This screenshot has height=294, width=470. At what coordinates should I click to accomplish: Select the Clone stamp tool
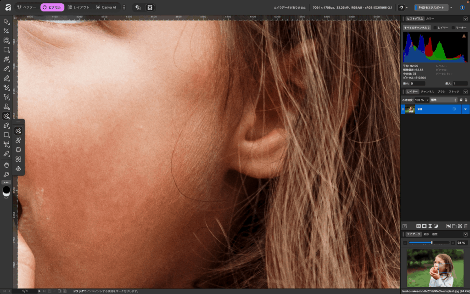pyautogui.click(x=6, y=107)
